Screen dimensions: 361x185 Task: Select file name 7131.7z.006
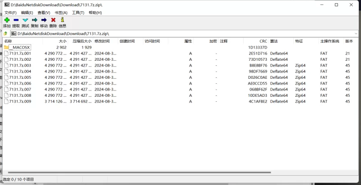(20, 83)
